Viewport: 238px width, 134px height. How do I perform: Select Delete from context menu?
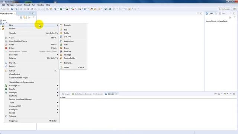32,48
